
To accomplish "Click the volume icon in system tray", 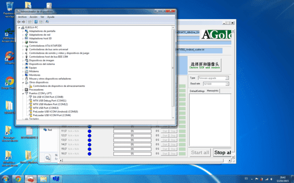I will pyautogui.click(x=271, y=179).
